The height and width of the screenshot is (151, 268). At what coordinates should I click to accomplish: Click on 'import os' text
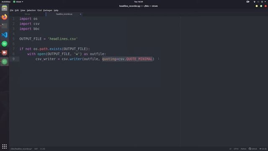click(28, 18)
